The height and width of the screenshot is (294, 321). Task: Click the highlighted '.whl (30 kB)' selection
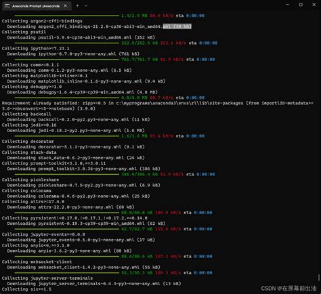tap(177, 26)
